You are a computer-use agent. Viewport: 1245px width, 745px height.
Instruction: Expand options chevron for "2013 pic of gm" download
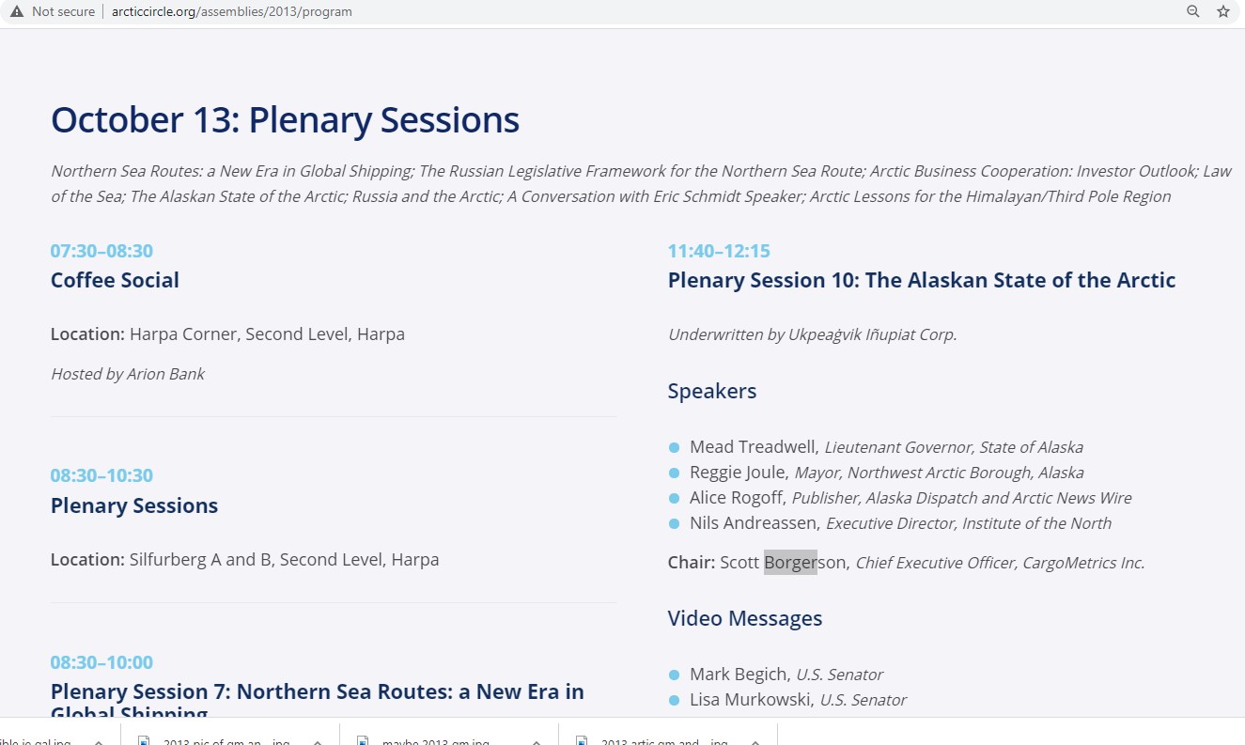coord(318,741)
